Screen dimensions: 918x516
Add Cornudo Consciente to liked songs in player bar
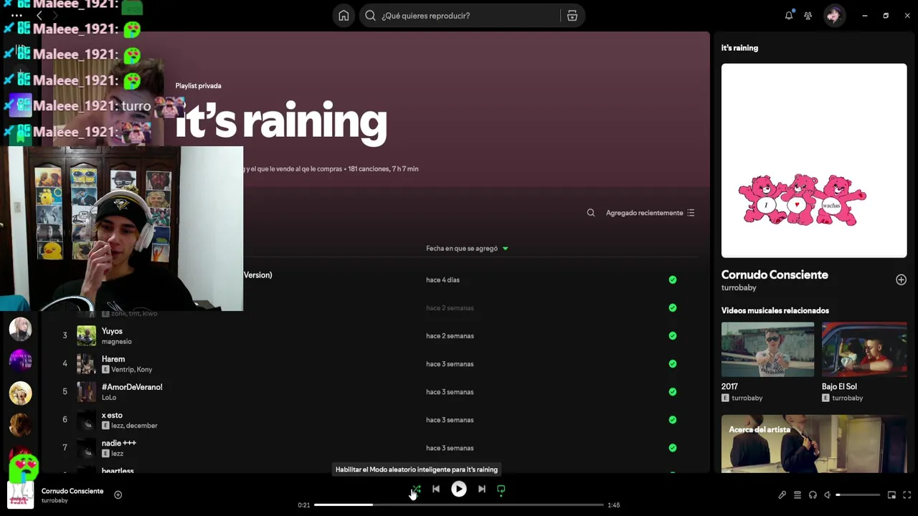[x=118, y=494]
